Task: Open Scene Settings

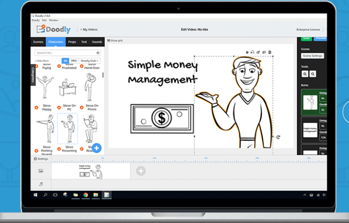Action: (313, 56)
